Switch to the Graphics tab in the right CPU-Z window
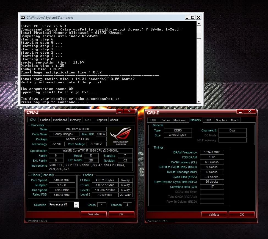 tap(221, 120)
